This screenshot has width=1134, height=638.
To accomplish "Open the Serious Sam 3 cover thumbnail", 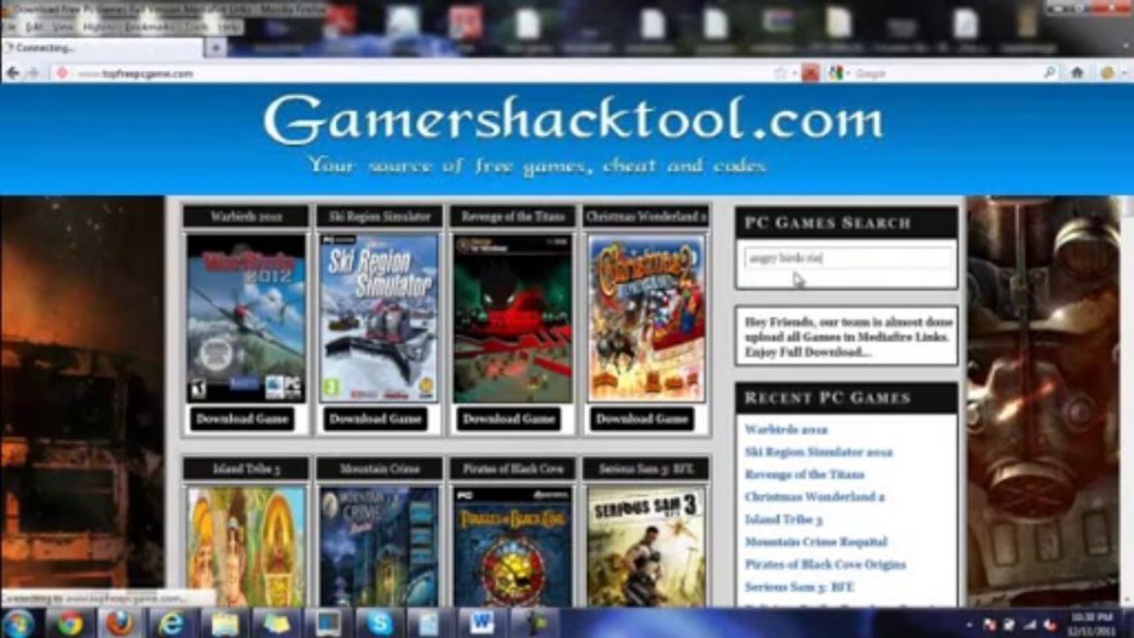I will [646, 547].
